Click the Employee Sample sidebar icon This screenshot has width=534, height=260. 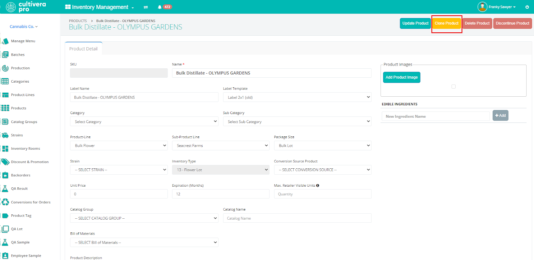click(5, 256)
